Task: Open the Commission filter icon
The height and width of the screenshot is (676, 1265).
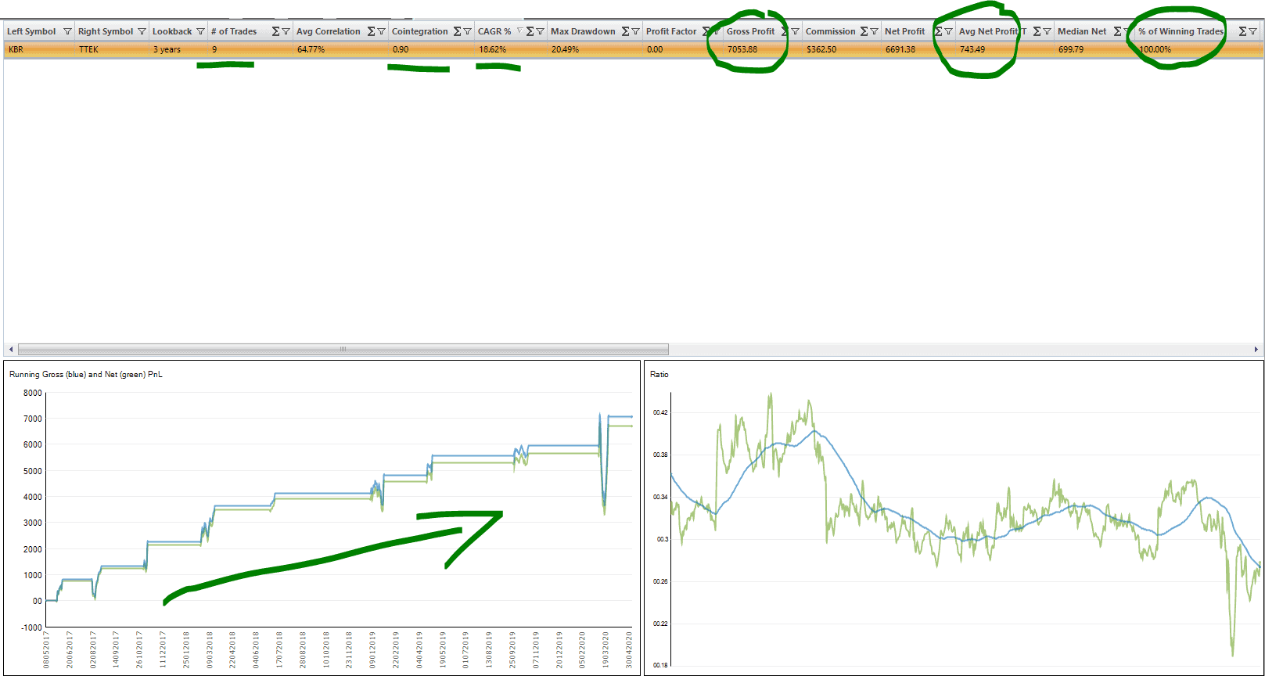Action: 874,31
